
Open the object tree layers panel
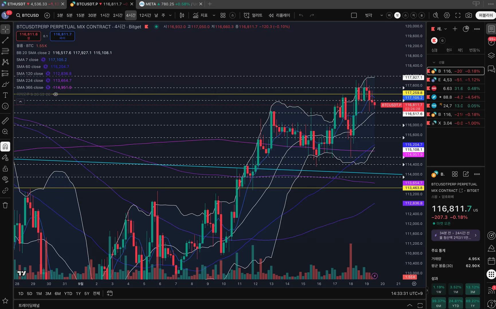point(491,56)
